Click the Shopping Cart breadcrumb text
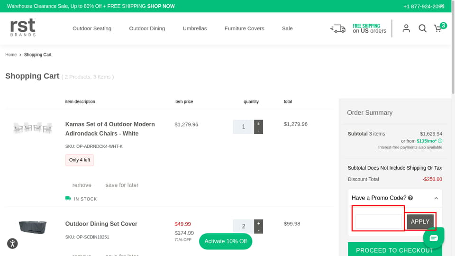This screenshot has height=256, width=455. pos(38,55)
